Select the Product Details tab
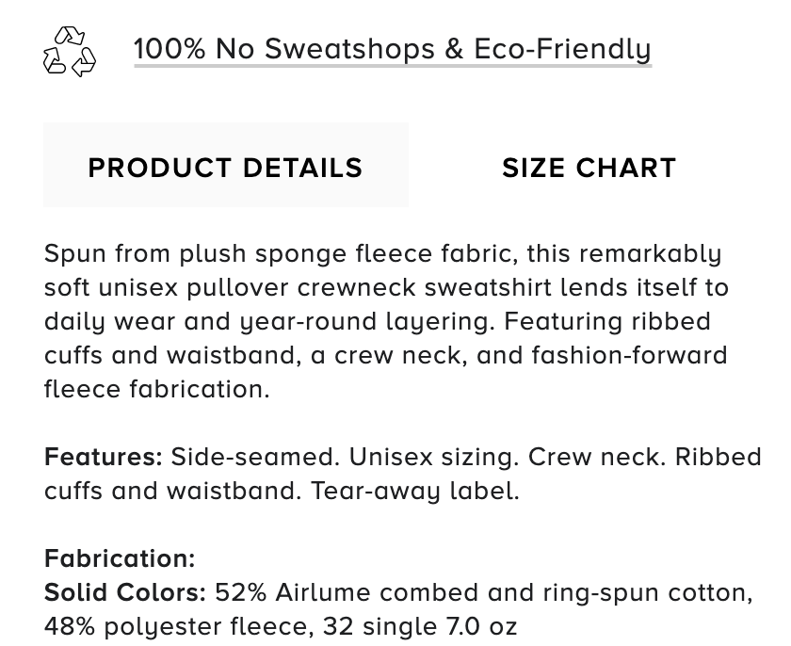This screenshot has height=646, width=791. (x=225, y=165)
